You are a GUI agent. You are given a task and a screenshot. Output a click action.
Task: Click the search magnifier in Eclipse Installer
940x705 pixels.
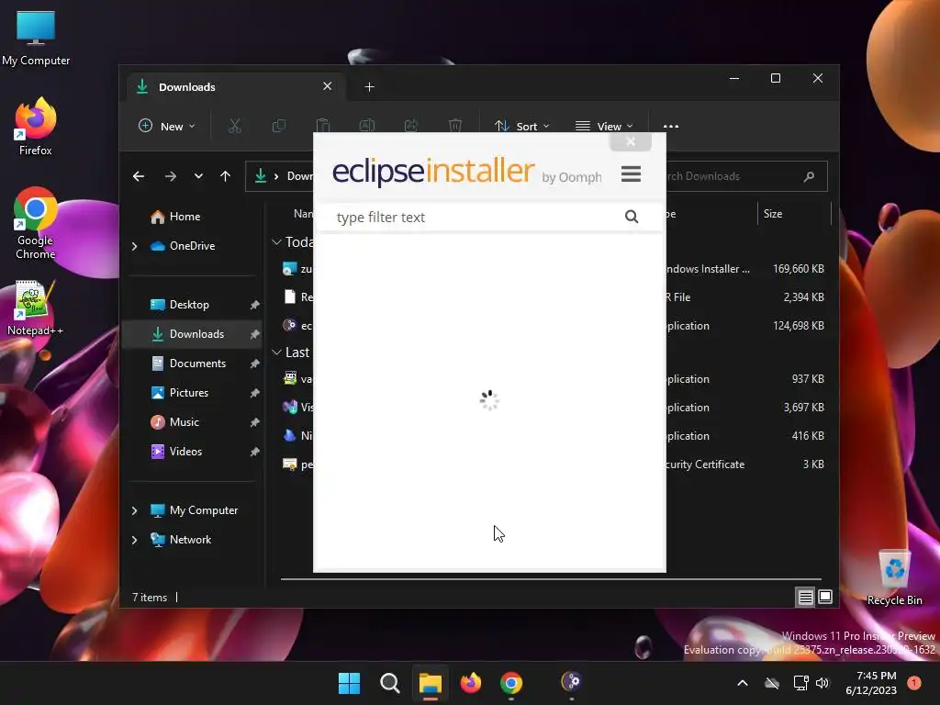tap(632, 217)
